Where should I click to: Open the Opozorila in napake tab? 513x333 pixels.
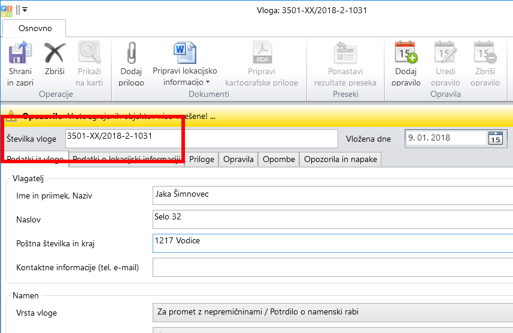click(339, 159)
